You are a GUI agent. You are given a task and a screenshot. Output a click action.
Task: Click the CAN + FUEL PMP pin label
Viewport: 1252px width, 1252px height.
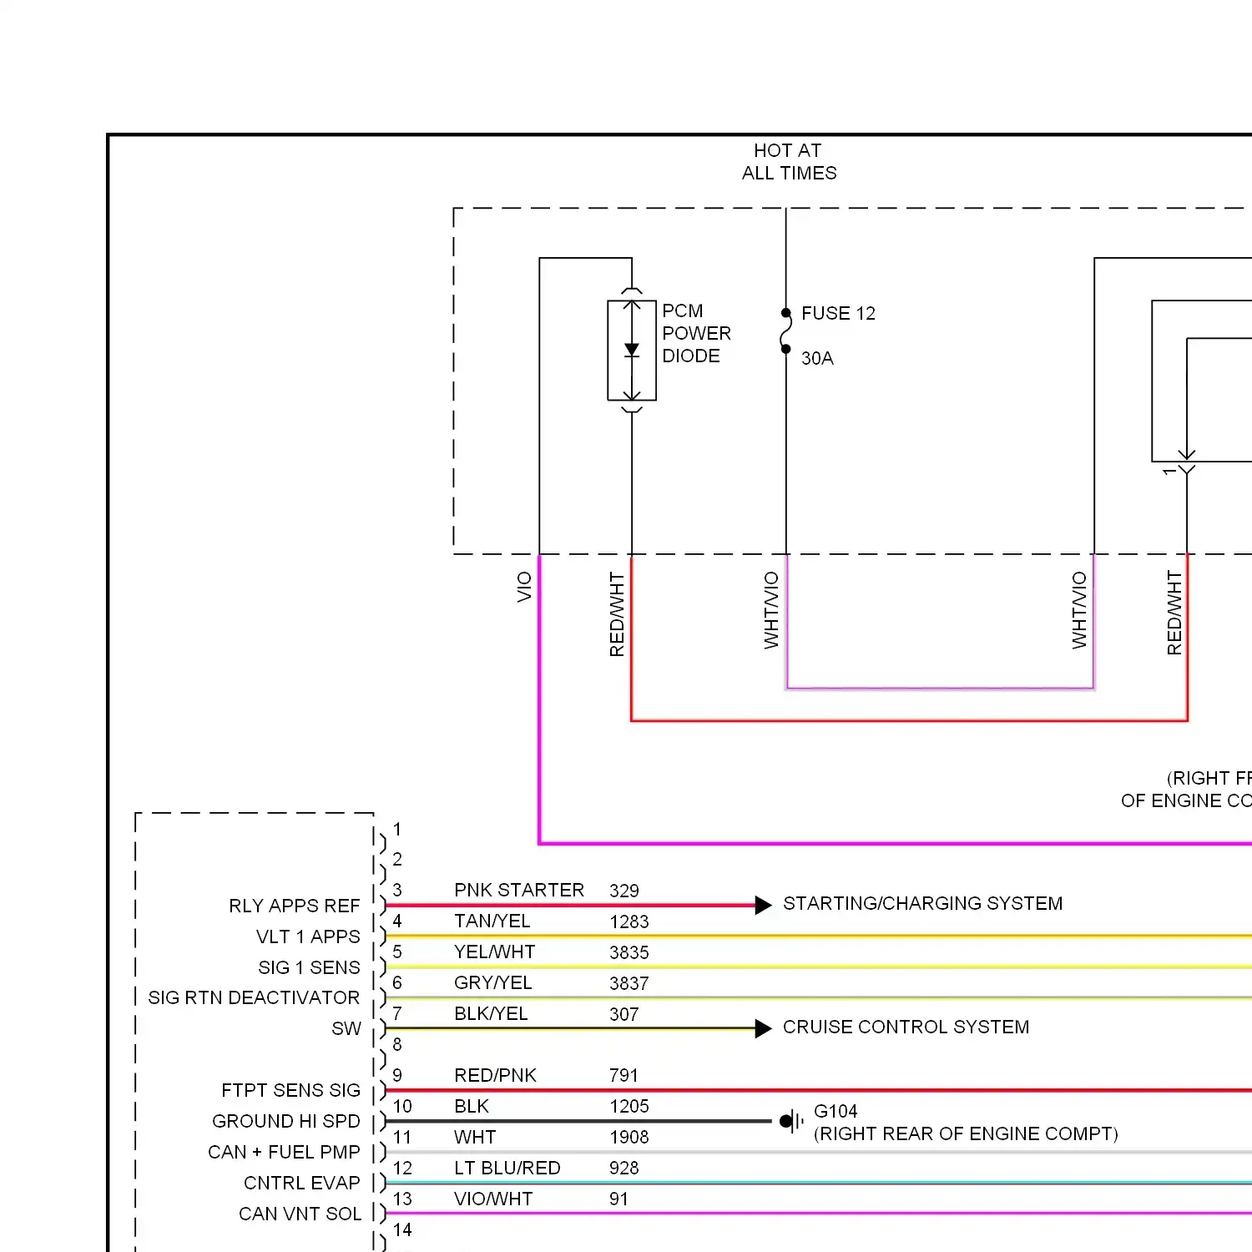(284, 1152)
